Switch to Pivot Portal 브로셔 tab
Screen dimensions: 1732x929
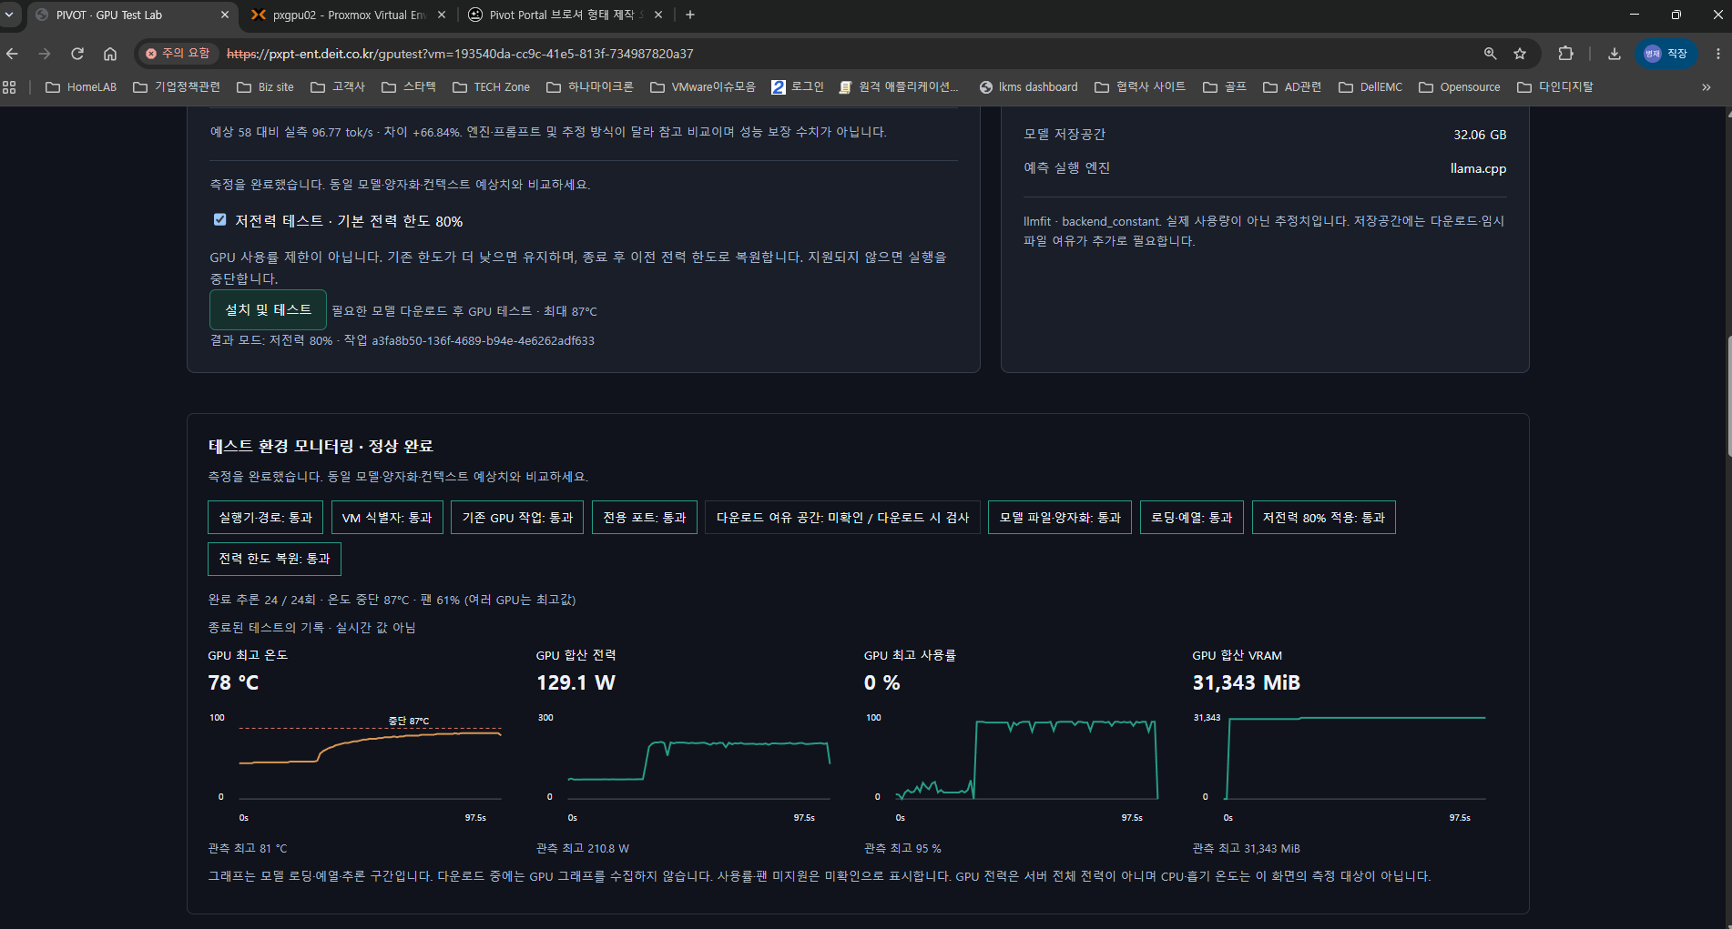565,15
